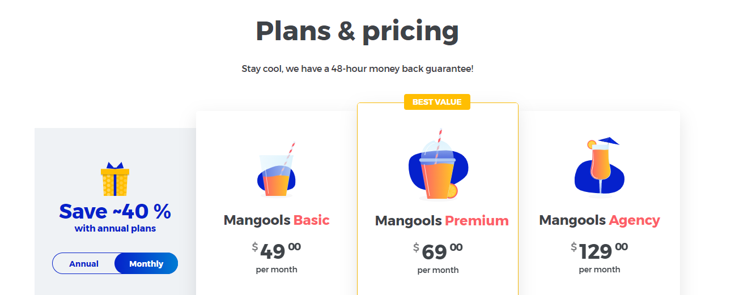This screenshot has width=735, height=295.
Task: Click the Basic plan juice glass icon
Action: click(277, 169)
